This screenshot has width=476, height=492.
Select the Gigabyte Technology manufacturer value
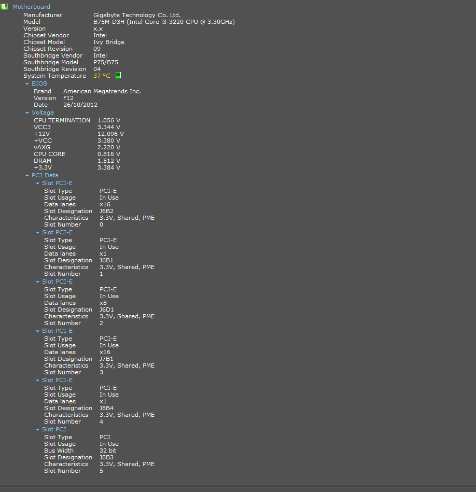click(137, 15)
